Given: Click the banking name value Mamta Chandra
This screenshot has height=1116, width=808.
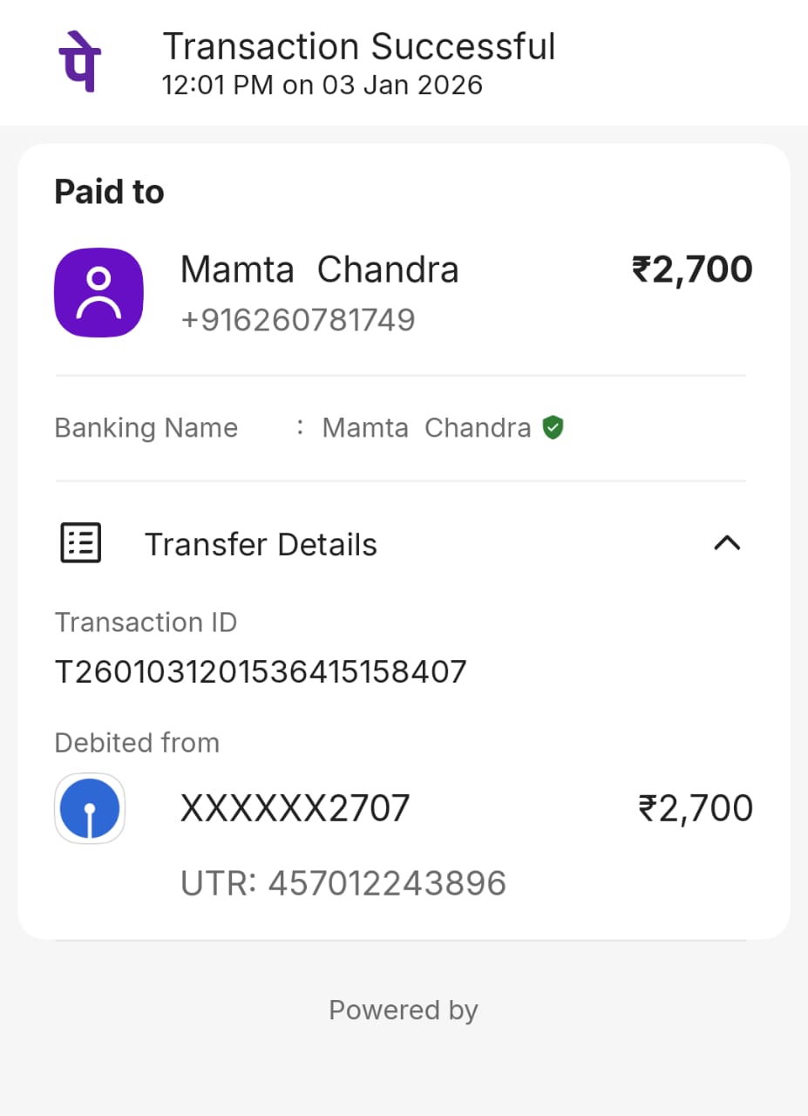Looking at the screenshot, I should tap(426, 428).
